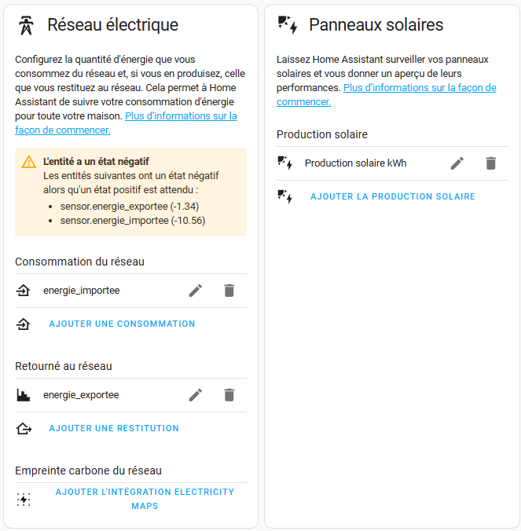
Task: Click Ajouter la production solaire
Action: click(393, 196)
